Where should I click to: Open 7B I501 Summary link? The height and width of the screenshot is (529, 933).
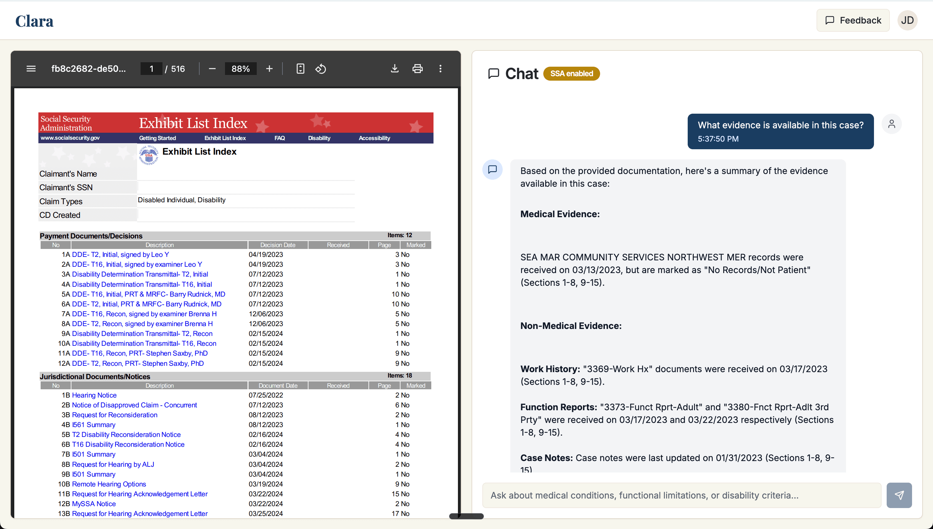94,454
